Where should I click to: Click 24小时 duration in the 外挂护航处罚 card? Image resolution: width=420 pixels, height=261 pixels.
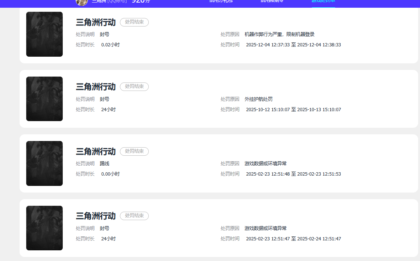tap(108, 110)
